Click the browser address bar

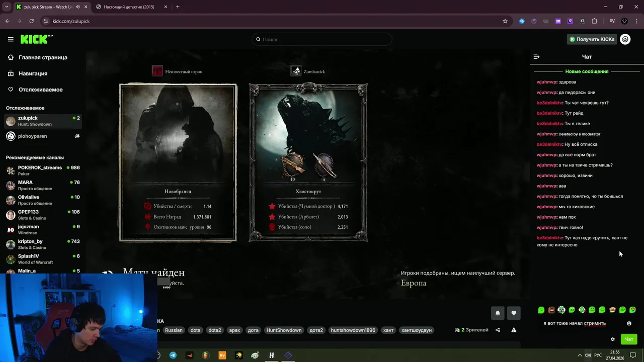274,21
